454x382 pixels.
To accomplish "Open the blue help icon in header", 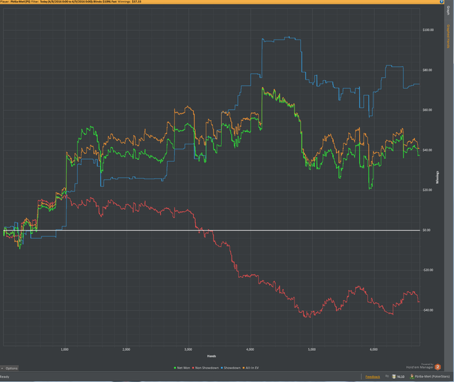I will click(x=442, y=2).
